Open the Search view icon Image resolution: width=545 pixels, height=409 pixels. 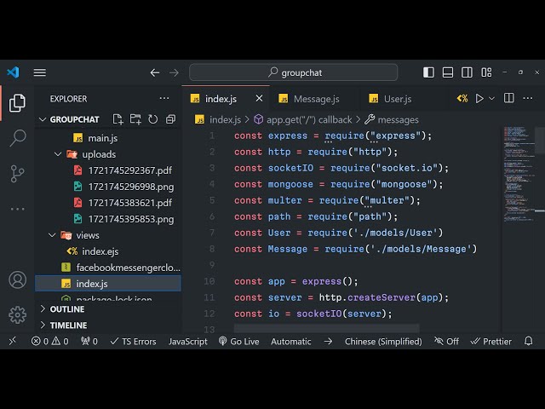click(17, 138)
